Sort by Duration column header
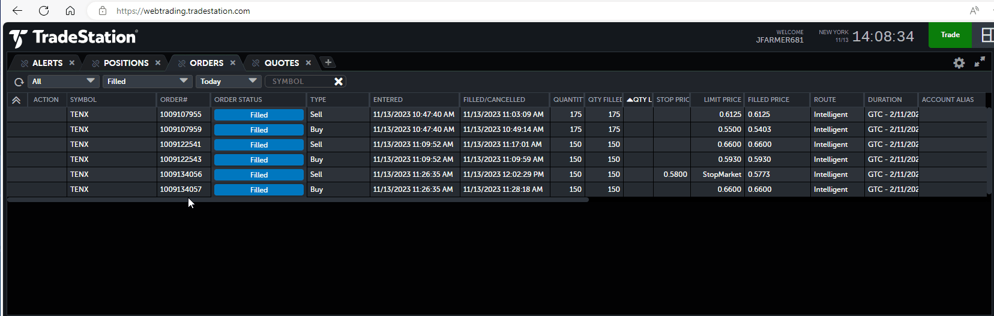Image resolution: width=994 pixels, height=316 pixels. [x=891, y=100]
